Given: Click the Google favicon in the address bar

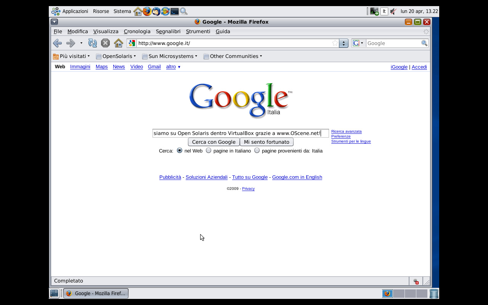Looking at the screenshot, I should [132, 43].
